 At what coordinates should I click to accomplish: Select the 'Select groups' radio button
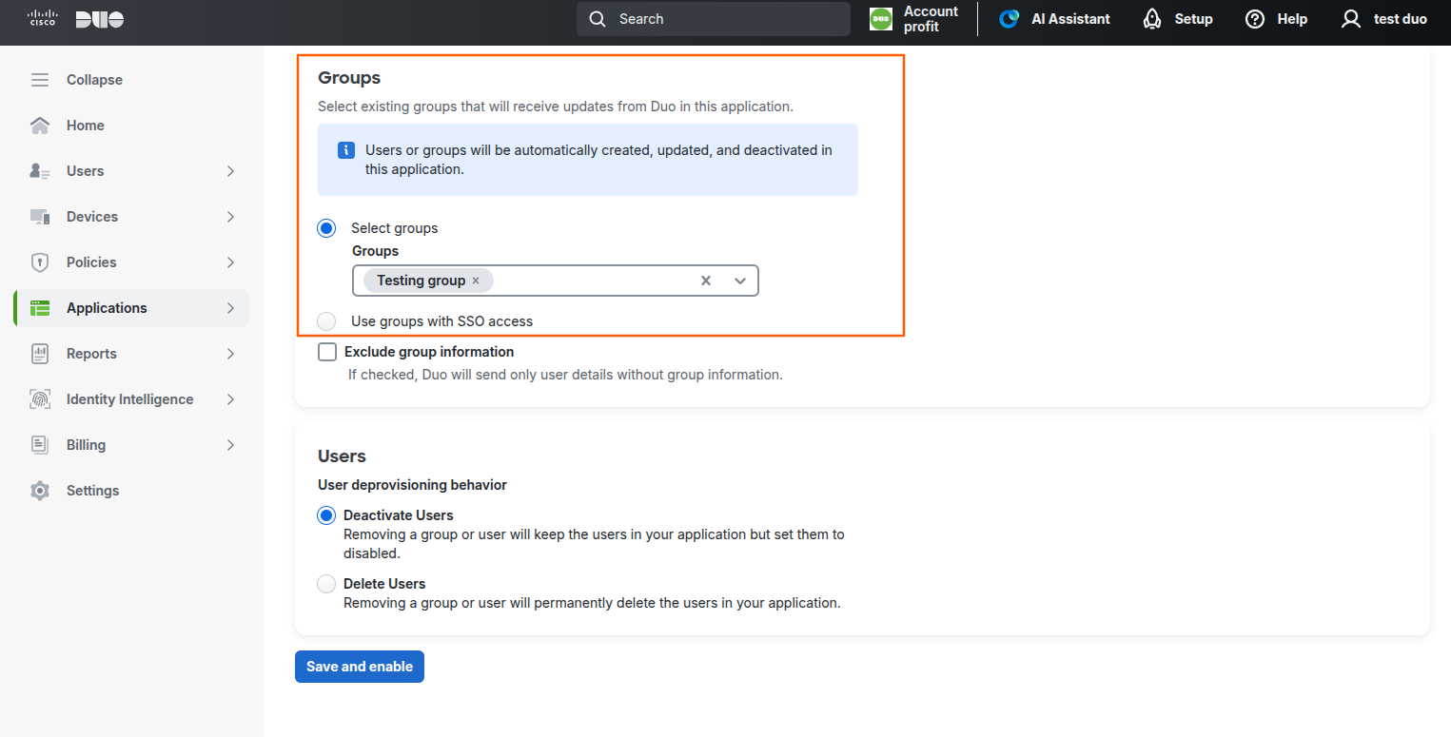(326, 228)
